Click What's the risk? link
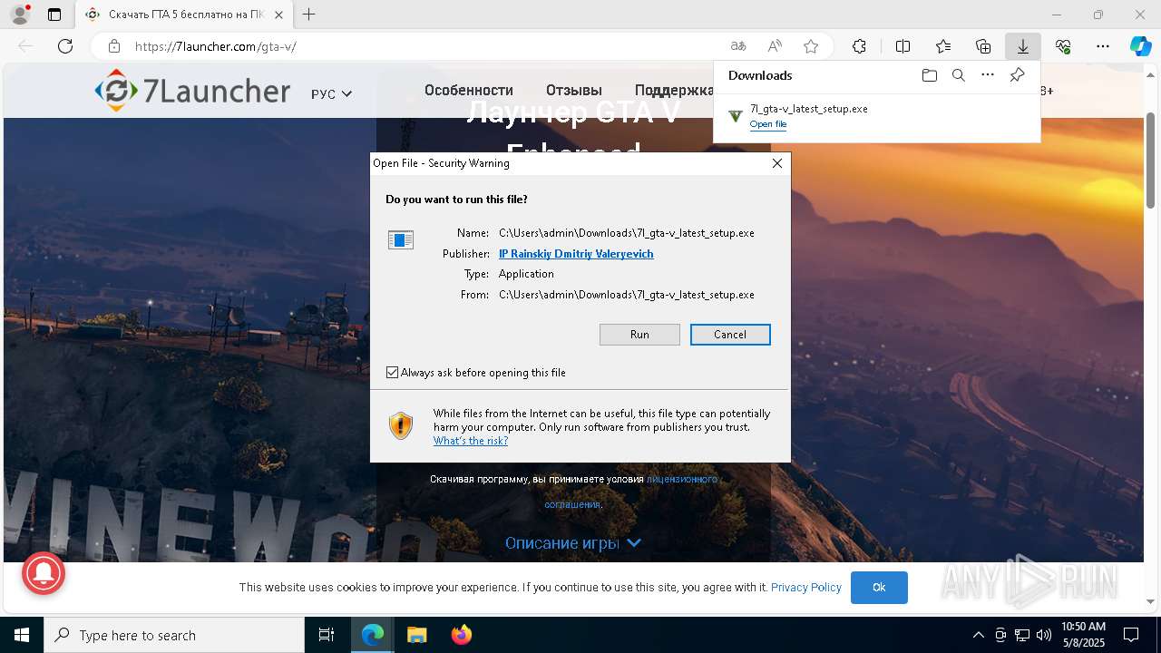Viewport: 1161px width, 653px height. click(x=471, y=441)
